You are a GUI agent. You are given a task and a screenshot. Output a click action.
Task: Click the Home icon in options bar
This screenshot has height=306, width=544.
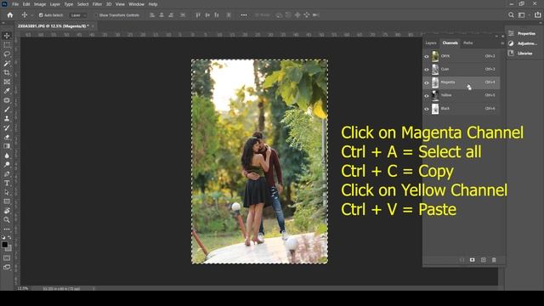point(10,15)
